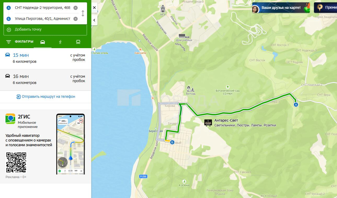The image size is (337, 198).
Task: Collapse the side panel with chevron
Action: (x=94, y=20)
